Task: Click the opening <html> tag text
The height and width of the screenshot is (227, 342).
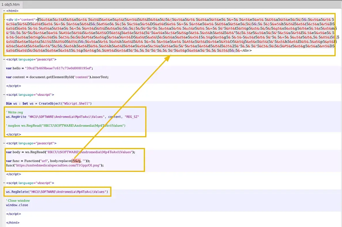Action: (x=12, y=11)
